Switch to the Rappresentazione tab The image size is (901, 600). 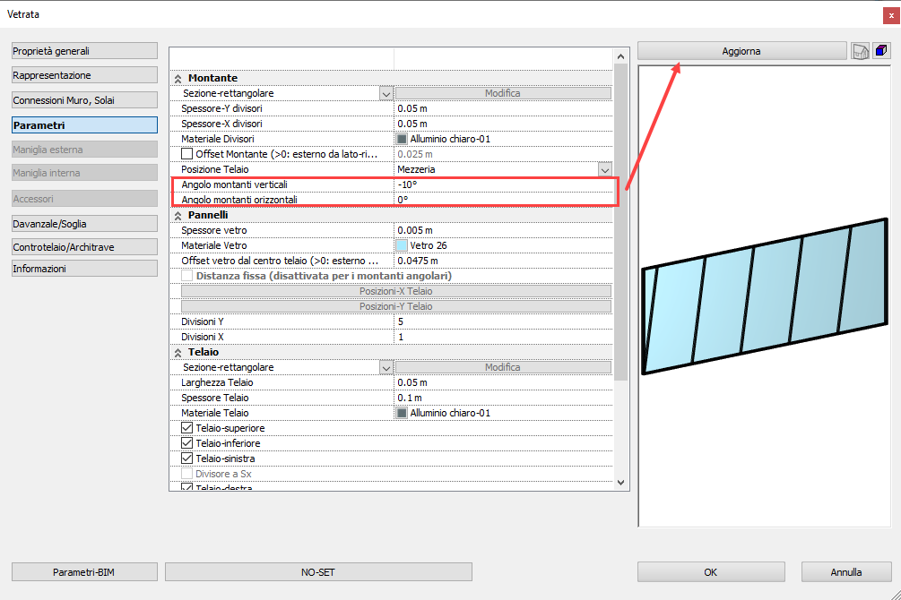pyautogui.click(x=84, y=75)
